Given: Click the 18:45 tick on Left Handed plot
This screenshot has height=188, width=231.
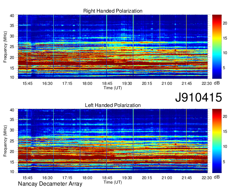Looking at the screenshot, I should pos(107,178).
